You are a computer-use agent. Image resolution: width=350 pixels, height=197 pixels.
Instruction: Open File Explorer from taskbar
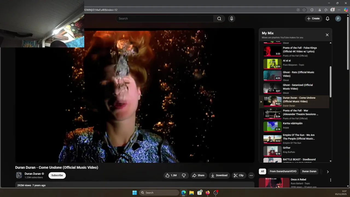click(x=191, y=193)
